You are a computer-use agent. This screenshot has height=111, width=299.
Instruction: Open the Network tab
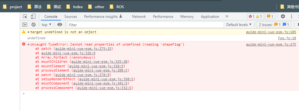pyautogui.click(x=139, y=17)
